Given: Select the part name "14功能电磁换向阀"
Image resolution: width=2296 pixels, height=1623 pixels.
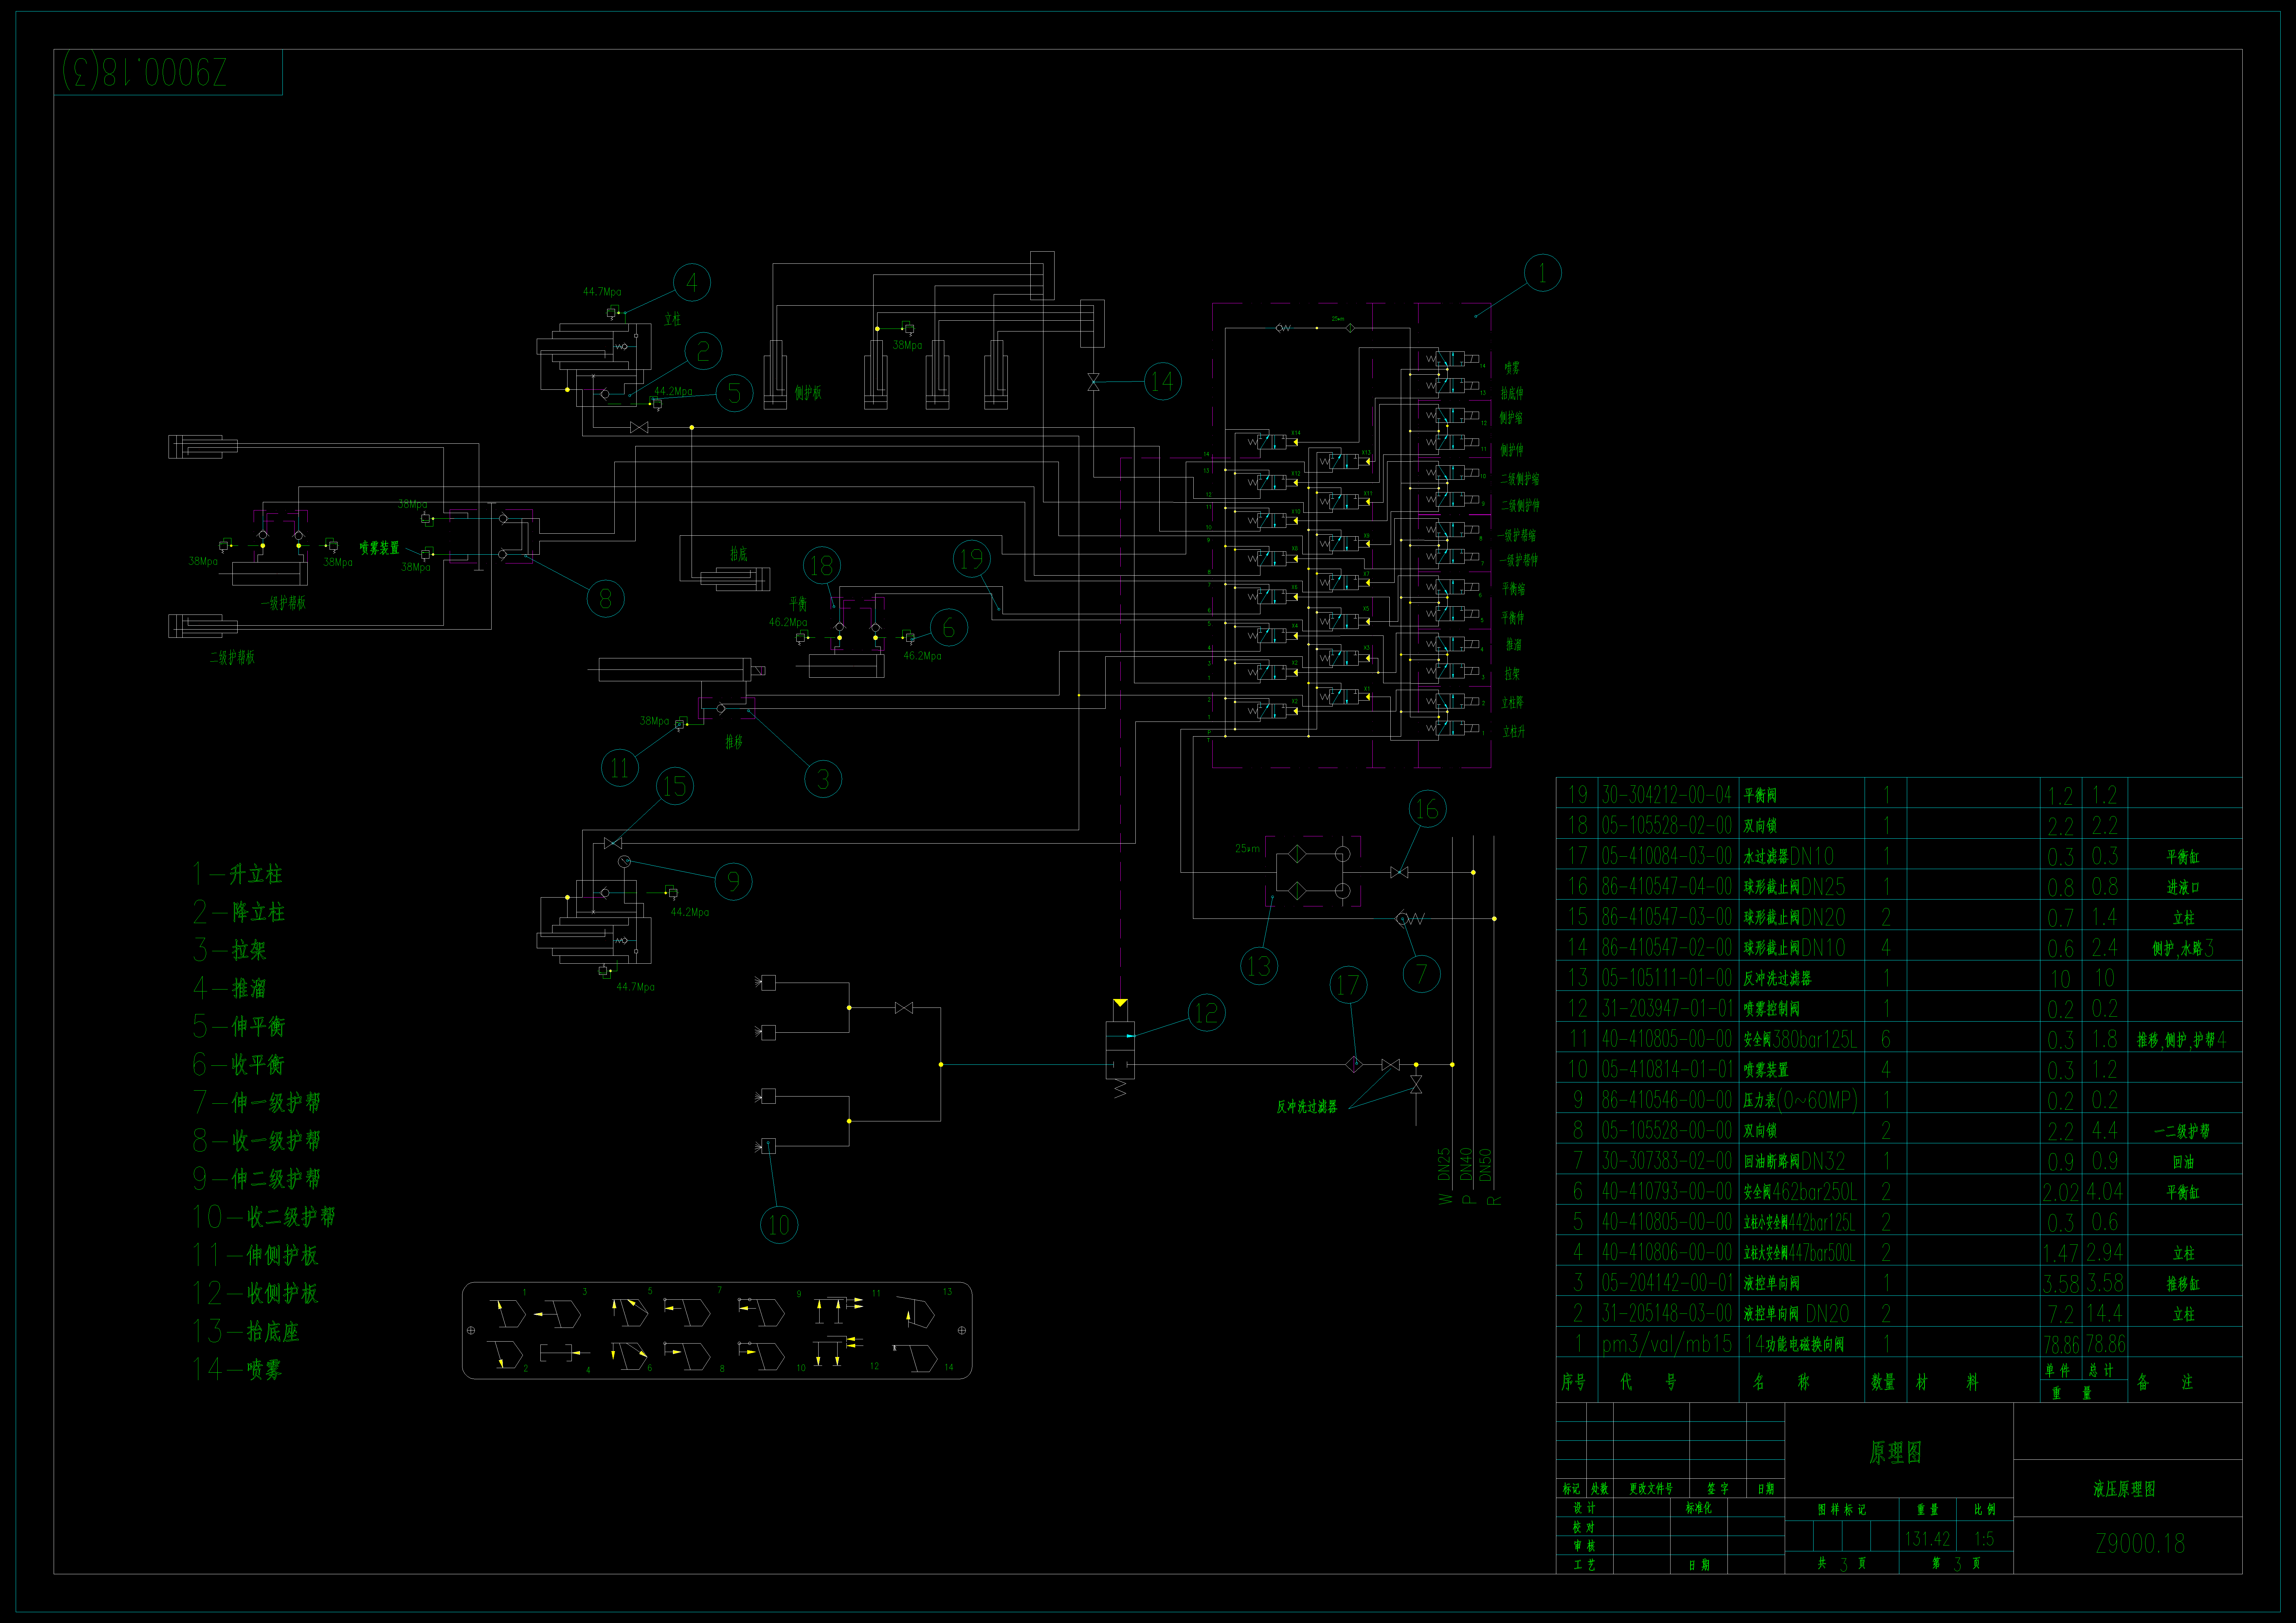Looking at the screenshot, I should 1795,1344.
